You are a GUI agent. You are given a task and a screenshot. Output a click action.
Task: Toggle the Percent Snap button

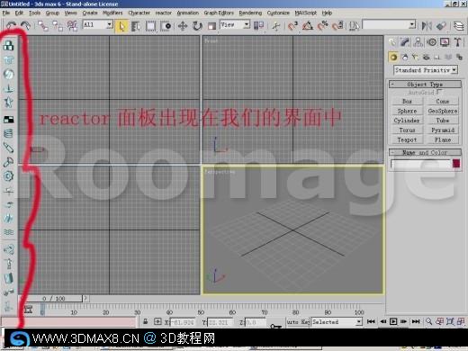[322, 26]
